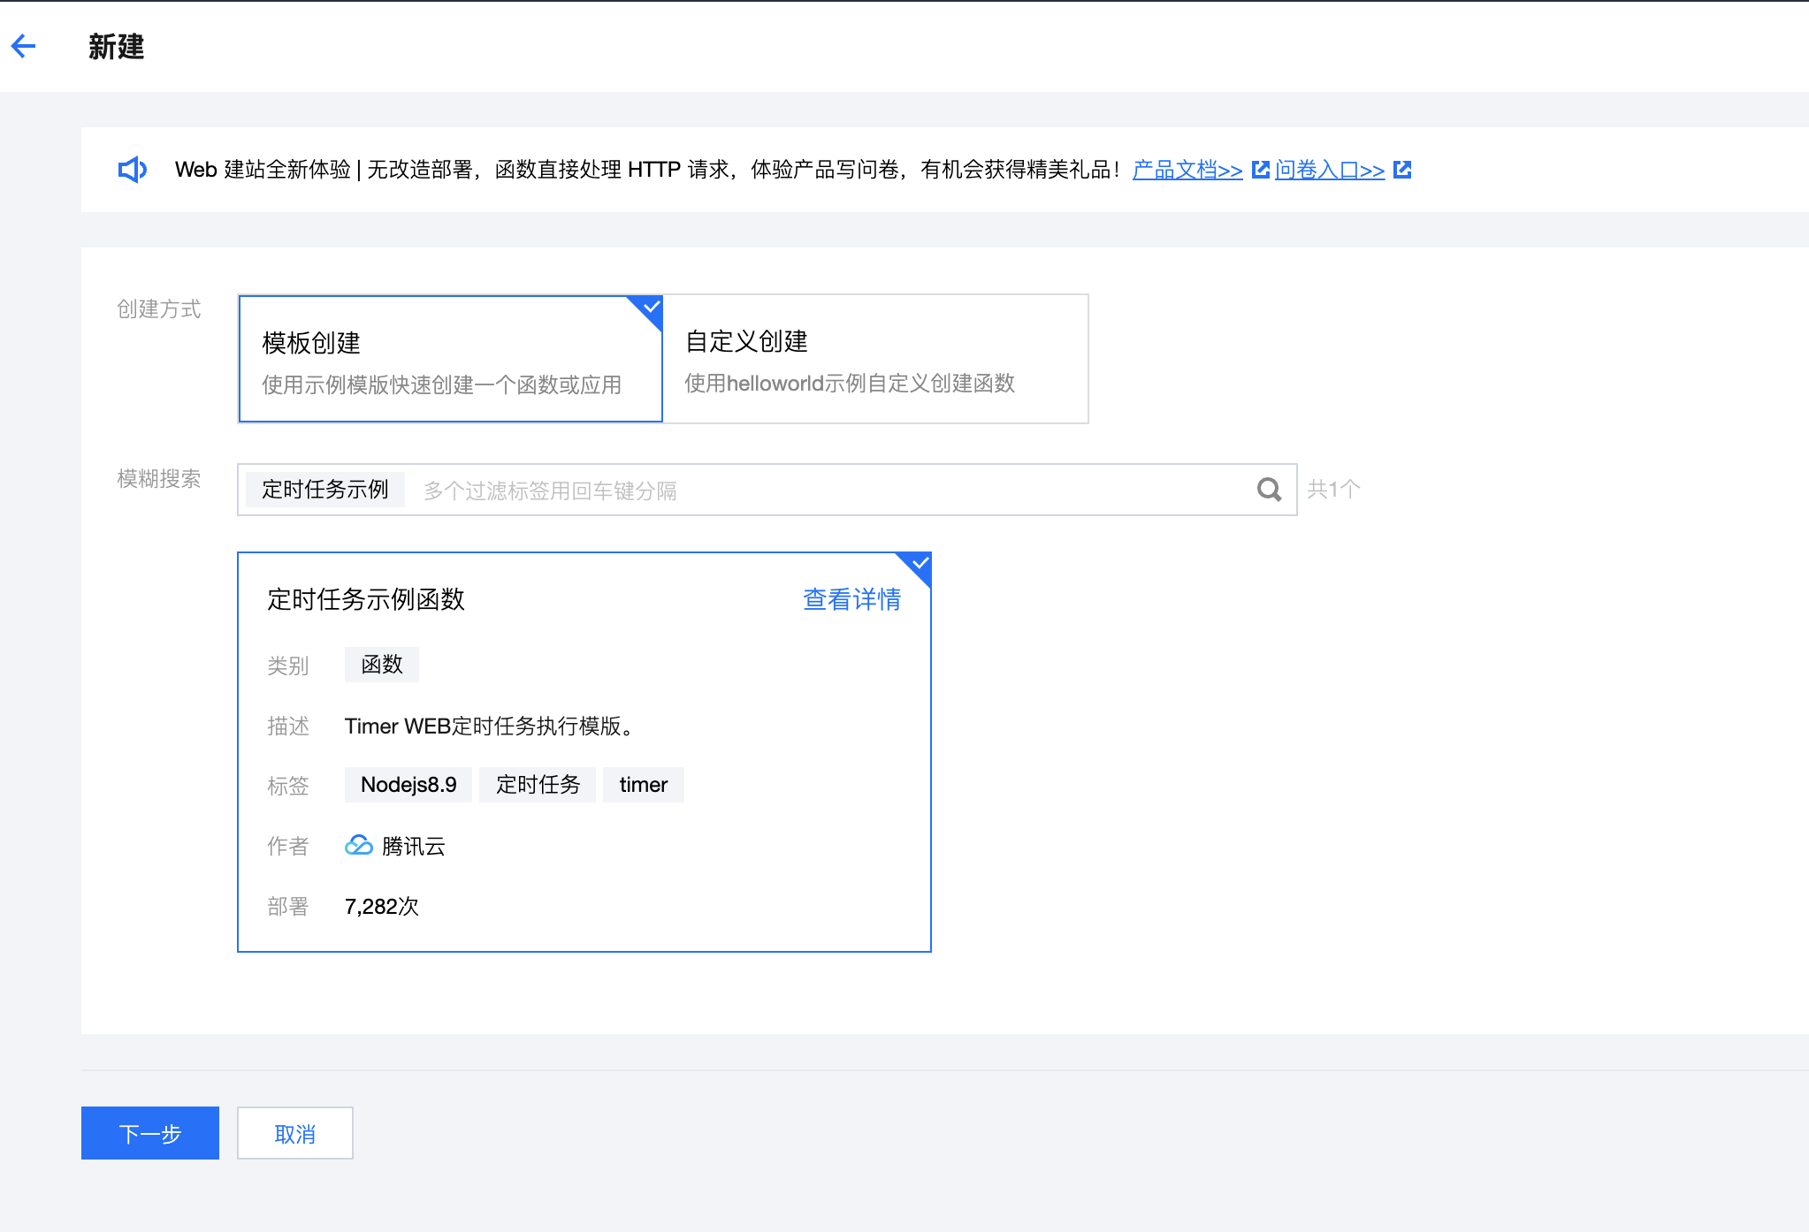Open the 产品文档>> link
Image resolution: width=1809 pixels, height=1232 pixels.
click(1187, 170)
